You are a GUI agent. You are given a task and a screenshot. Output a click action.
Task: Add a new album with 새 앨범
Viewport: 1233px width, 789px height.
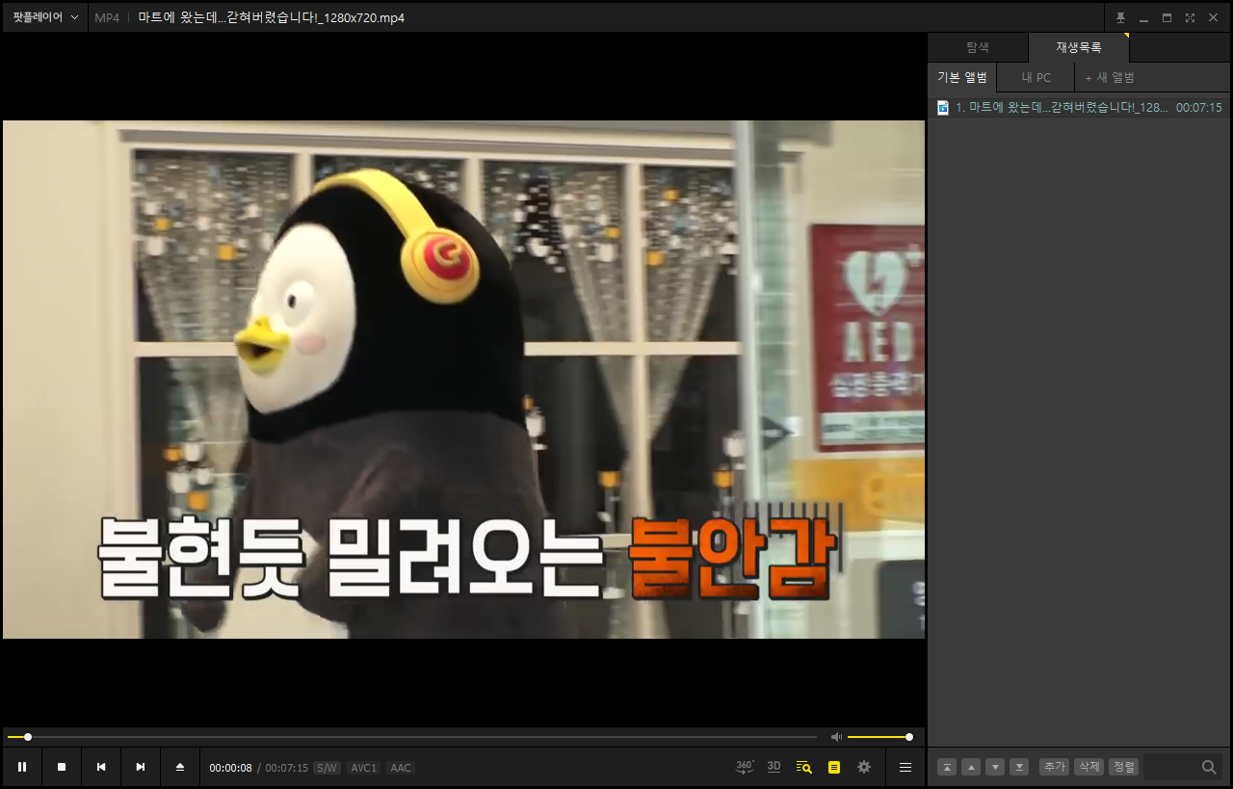coord(1110,77)
